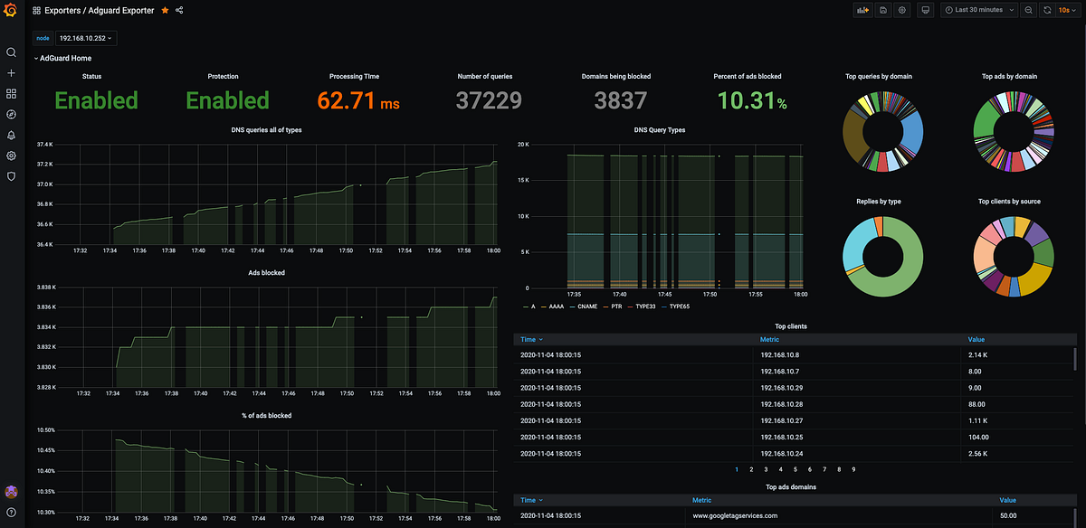Zoom out the time range with the magnifier button
The width and height of the screenshot is (1086, 528).
(x=1026, y=10)
